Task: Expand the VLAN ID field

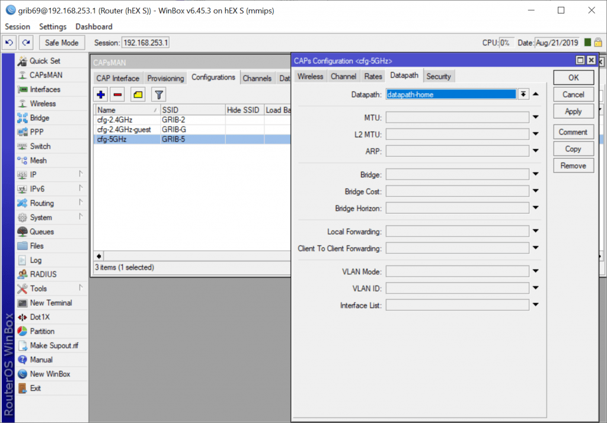Action: tap(536, 288)
